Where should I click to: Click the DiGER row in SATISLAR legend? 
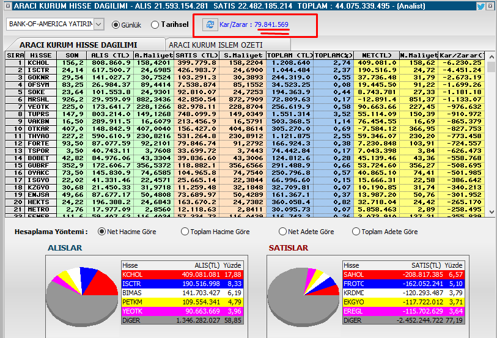click(403, 320)
